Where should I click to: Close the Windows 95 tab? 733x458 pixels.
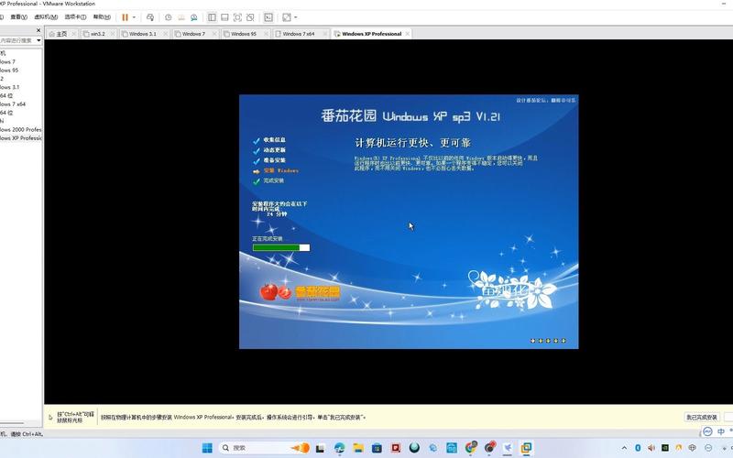click(x=266, y=34)
